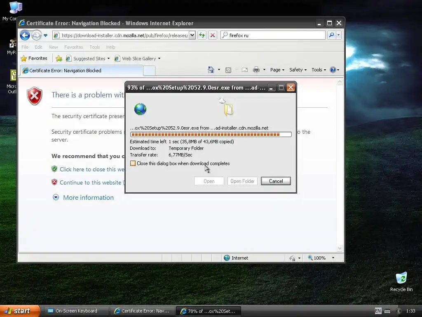The image size is (422, 317).
Task: Open the Page command menu
Action: [277, 70]
